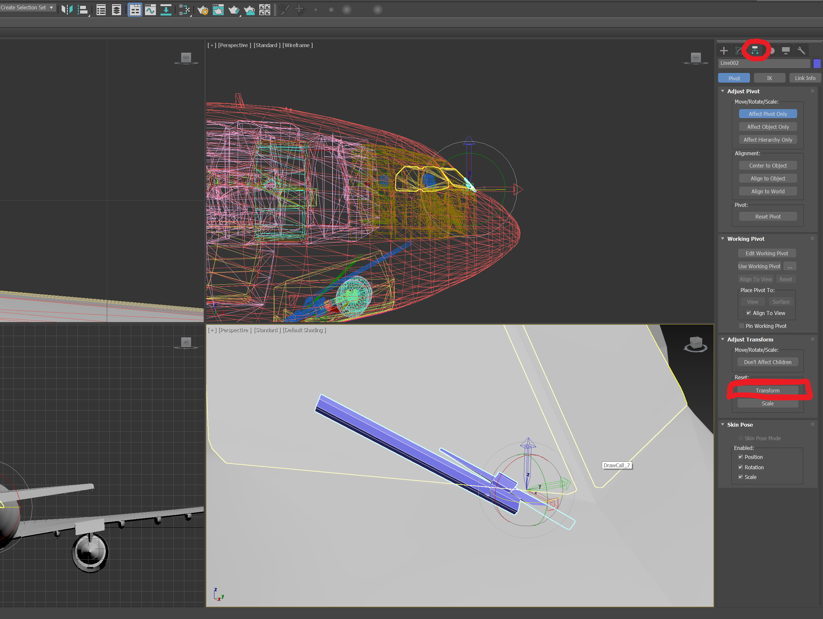
Task: Switch to the Modify panel
Action: pos(738,51)
